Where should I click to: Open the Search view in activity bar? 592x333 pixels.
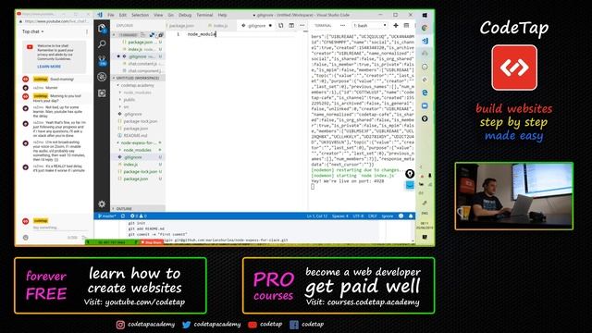102,44
